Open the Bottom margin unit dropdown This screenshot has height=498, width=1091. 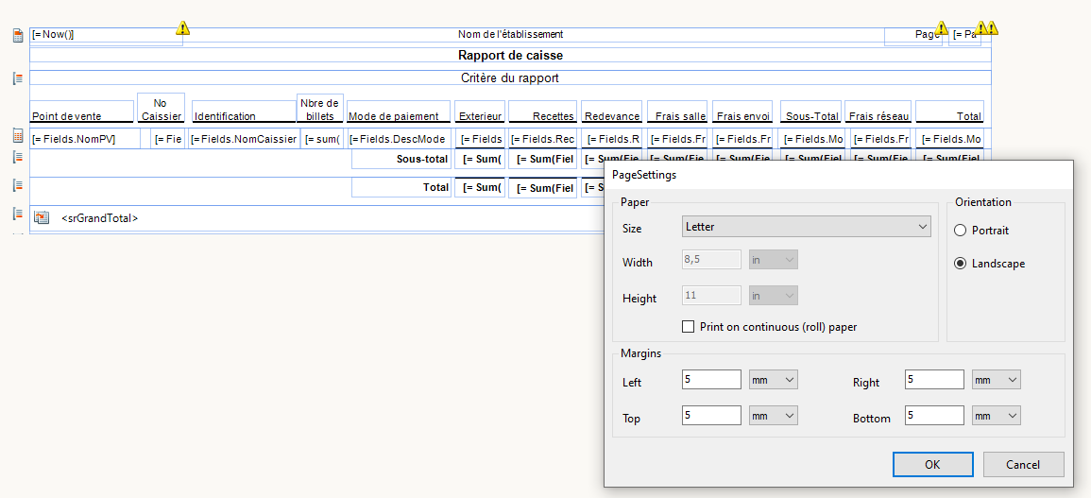tap(997, 416)
